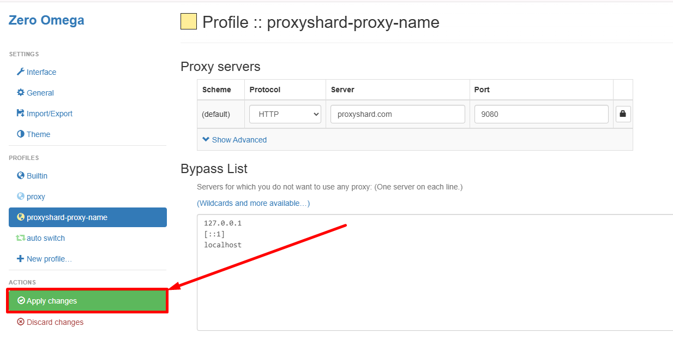Image resolution: width=673 pixels, height=362 pixels.
Task: Click the wrench icon beside Interface
Action: point(21,72)
